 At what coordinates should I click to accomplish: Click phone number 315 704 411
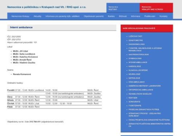pyautogui.click(x=35, y=121)
